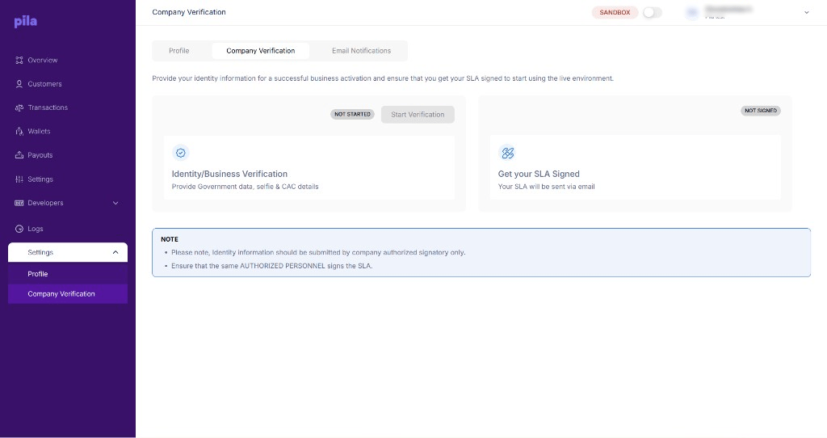The width and height of the screenshot is (827, 438).
Task: Click the NOT STARTED status badge
Action: [352, 114]
